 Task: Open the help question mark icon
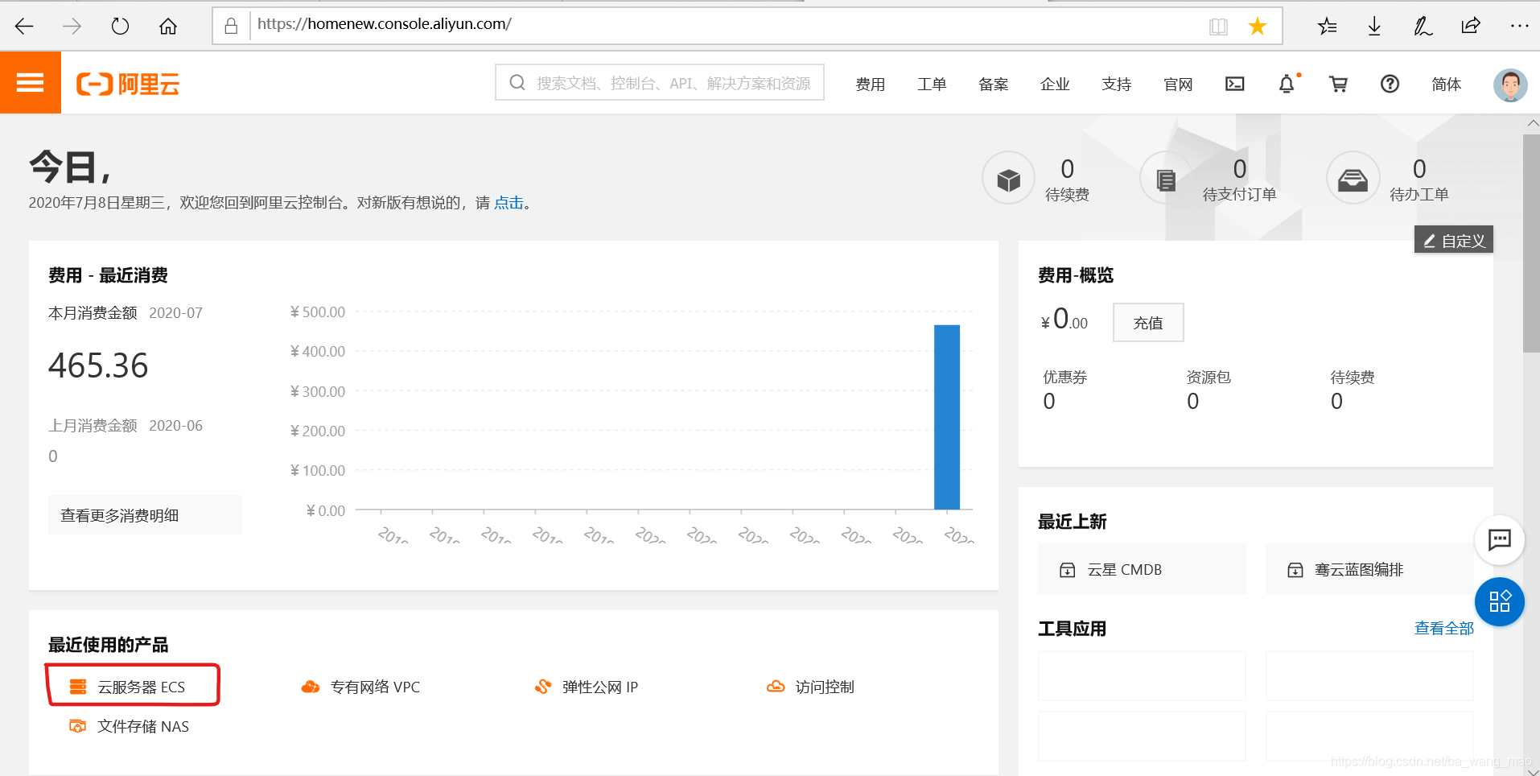[x=1390, y=84]
